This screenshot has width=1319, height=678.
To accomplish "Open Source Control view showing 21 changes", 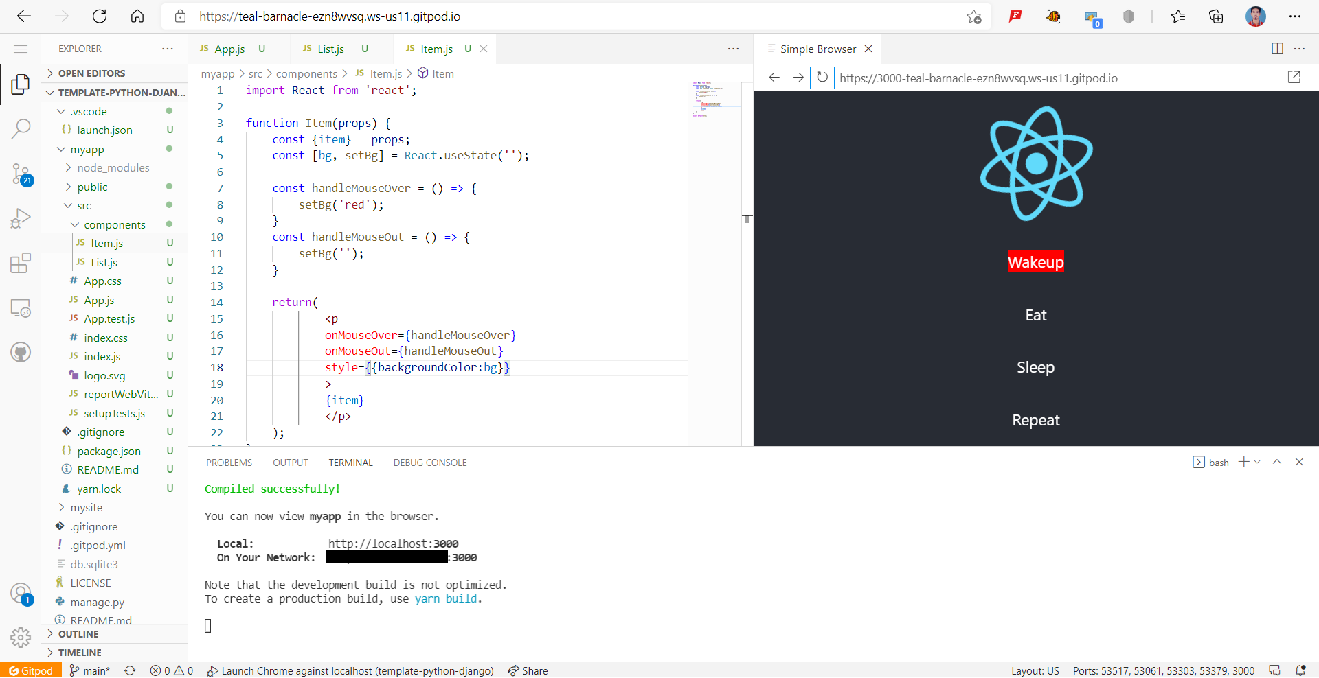I will 21,174.
